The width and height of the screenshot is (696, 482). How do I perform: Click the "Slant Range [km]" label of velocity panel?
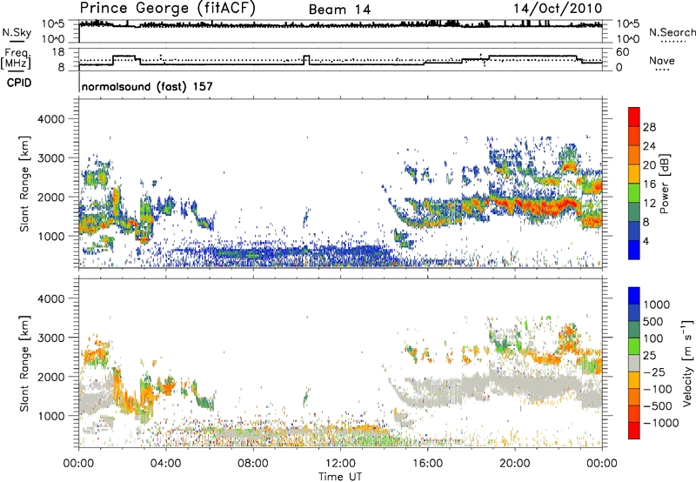pos(24,363)
